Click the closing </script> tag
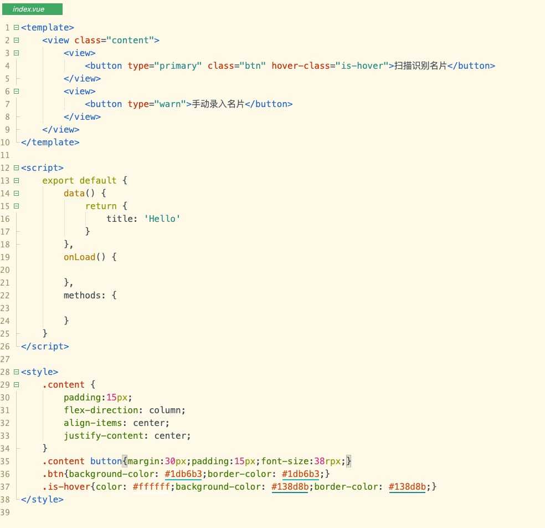 coord(45,346)
